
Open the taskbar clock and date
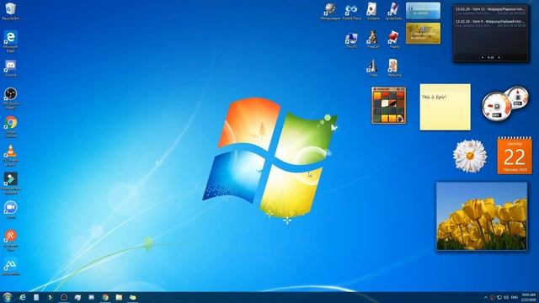point(528,297)
